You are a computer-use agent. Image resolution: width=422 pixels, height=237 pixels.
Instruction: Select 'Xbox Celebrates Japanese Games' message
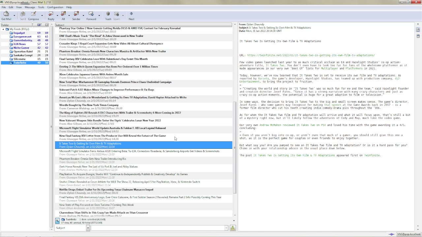tap(143, 76)
